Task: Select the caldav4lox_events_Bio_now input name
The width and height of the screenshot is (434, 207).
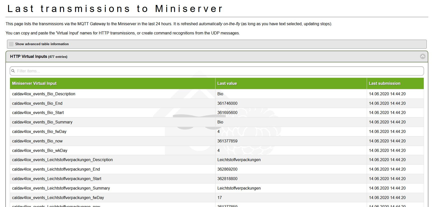Action: (37, 141)
